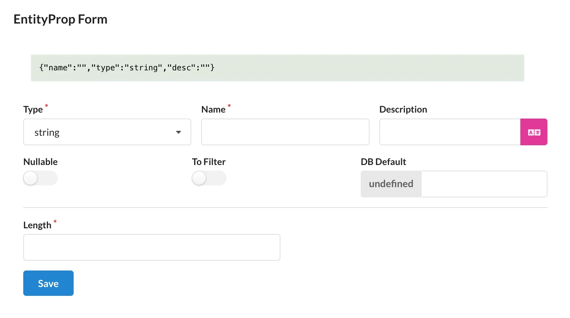Click the Type dropdown caret arrow
The width and height of the screenshot is (570, 318).
(x=178, y=132)
